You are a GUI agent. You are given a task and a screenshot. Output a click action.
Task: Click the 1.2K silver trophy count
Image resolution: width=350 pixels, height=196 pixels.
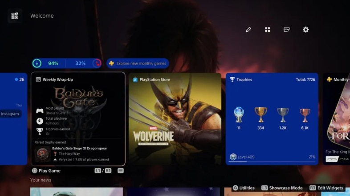(283, 128)
